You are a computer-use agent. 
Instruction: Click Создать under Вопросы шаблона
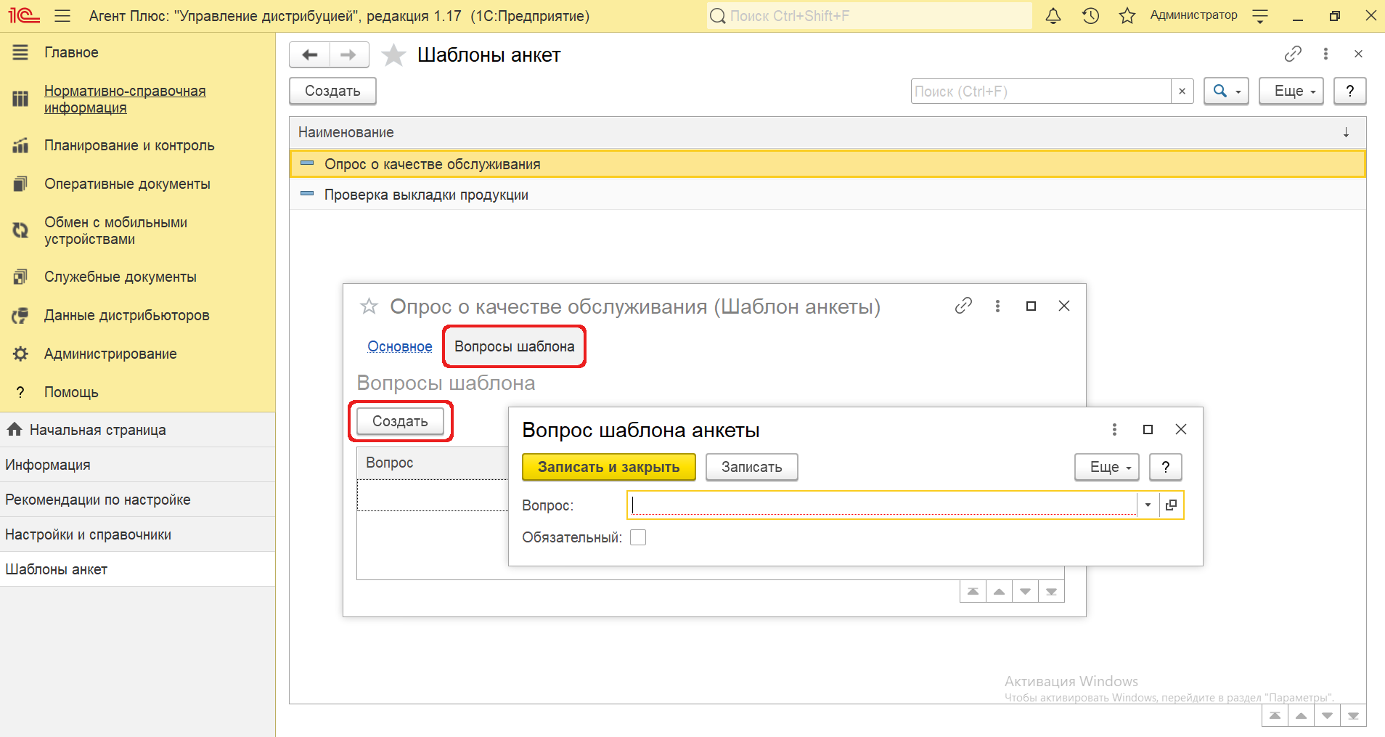point(400,421)
